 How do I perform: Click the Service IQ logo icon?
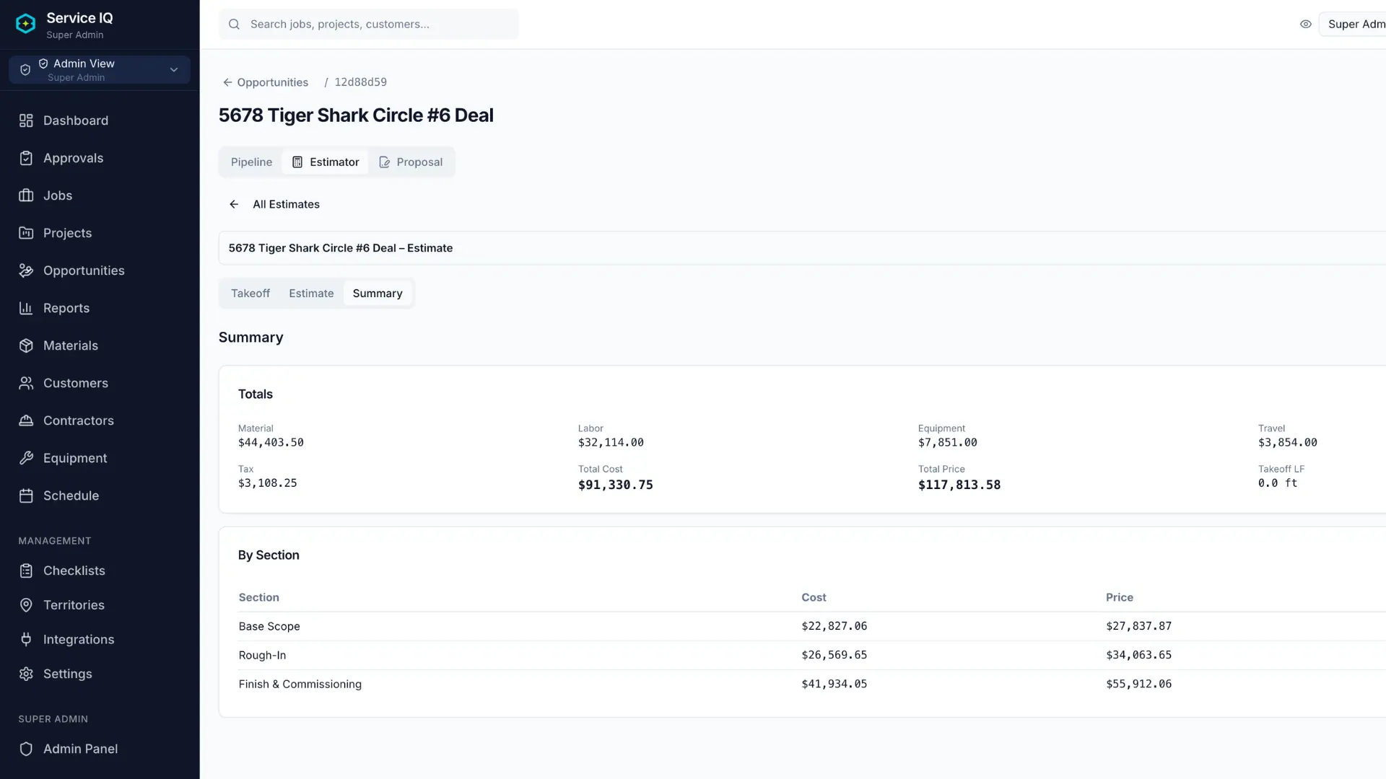tap(26, 24)
